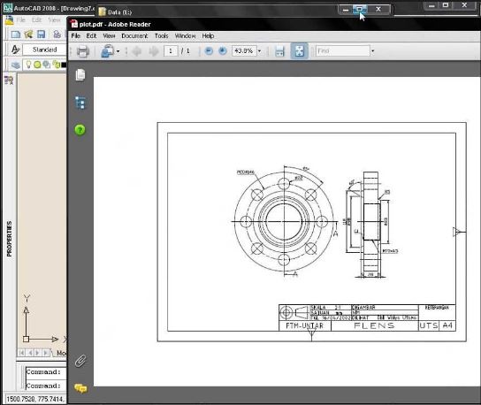
Task: Open the zoom level dropdown arrow
Action: [260, 51]
